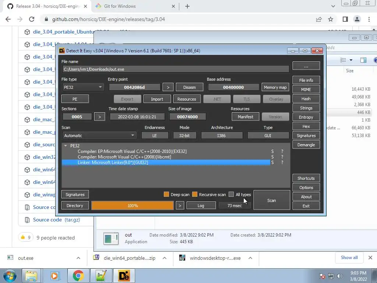Select the Compiler libcmt row
The width and height of the screenshot is (377, 283).
(166, 157)
